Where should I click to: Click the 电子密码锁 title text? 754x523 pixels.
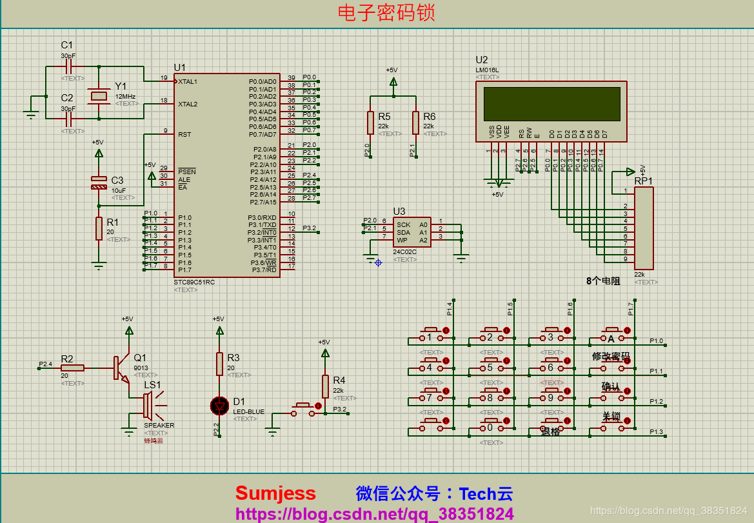(386, 12)
